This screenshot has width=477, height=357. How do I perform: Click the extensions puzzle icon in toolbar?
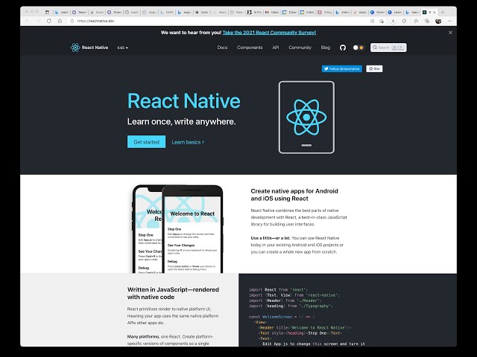point(404,21)
